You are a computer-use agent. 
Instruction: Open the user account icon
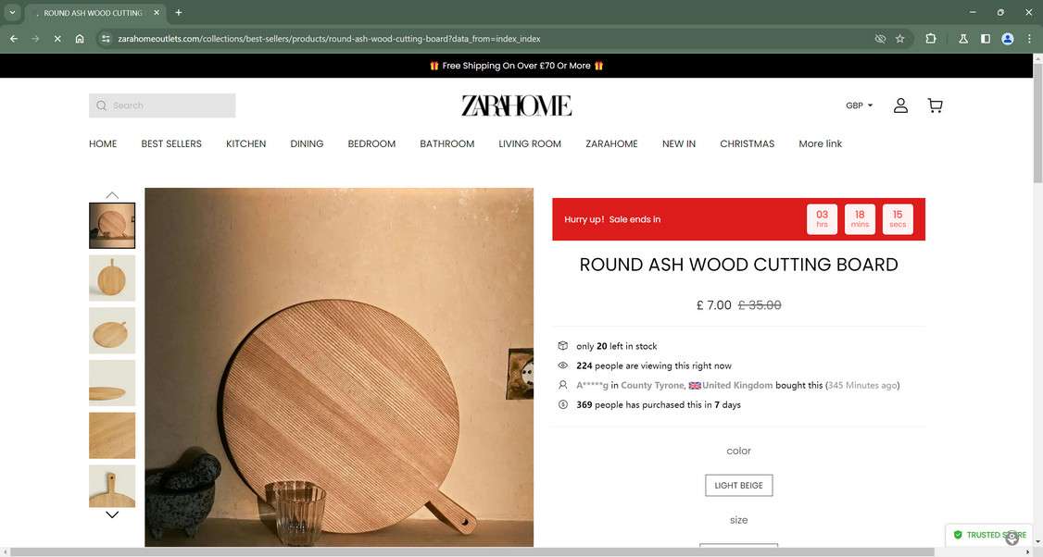pyautogui.click(x=900, y=105)
